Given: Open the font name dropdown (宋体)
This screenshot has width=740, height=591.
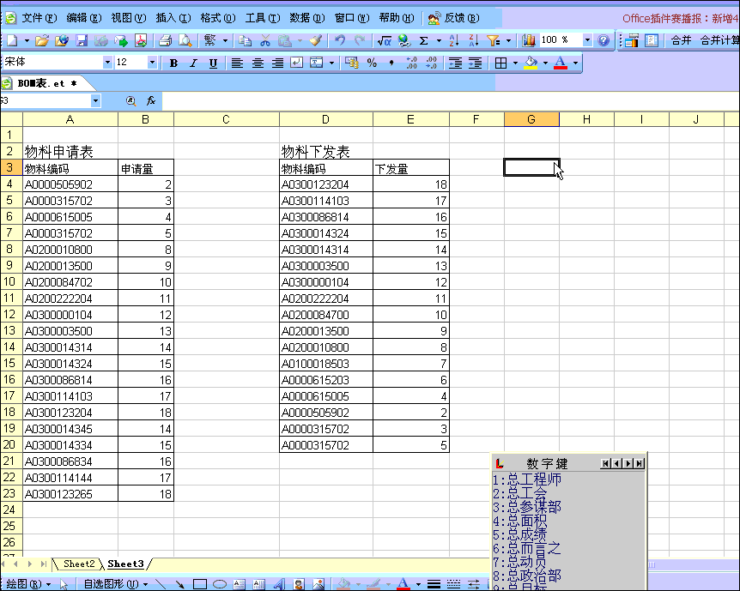Looking at the screenshot, I should [x=107, y=63].
